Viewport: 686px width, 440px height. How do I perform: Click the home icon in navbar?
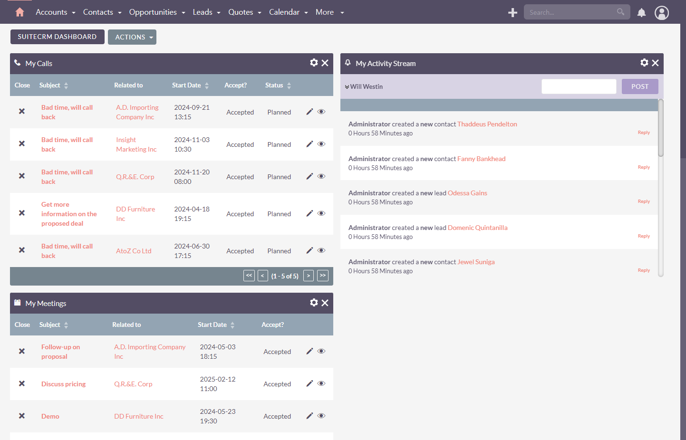click(x=19, y=12)
